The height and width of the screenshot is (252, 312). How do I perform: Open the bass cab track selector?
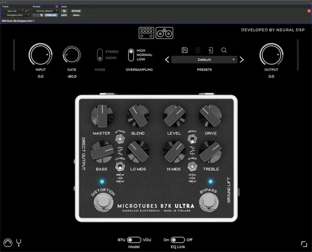13,11
